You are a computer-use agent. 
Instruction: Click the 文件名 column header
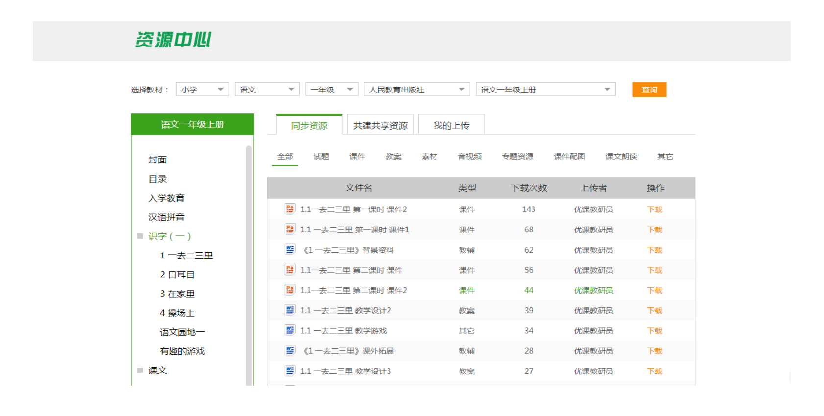point(359,188)
